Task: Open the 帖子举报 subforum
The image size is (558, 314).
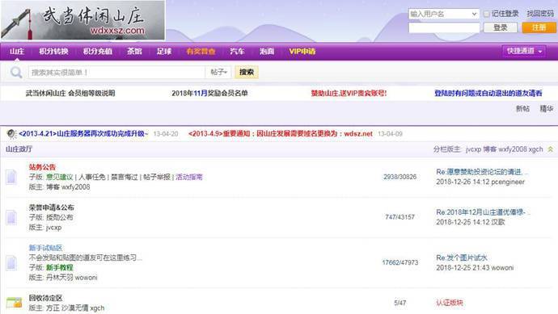Action: 157,177
